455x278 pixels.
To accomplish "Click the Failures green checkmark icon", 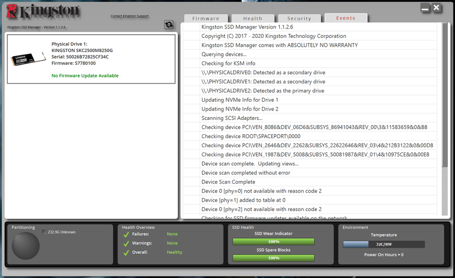I will click(126, 234).
